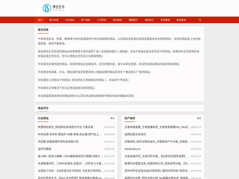Click the search magnifier icon in the navbar
239x179 pixels.
coord(200,20)
